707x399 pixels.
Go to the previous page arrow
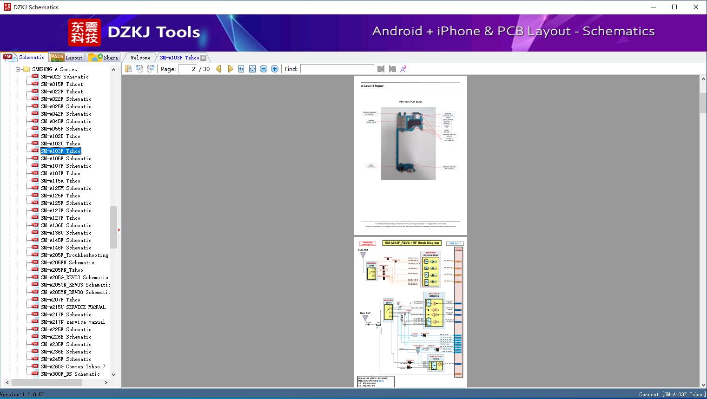(x=218, y=69)
